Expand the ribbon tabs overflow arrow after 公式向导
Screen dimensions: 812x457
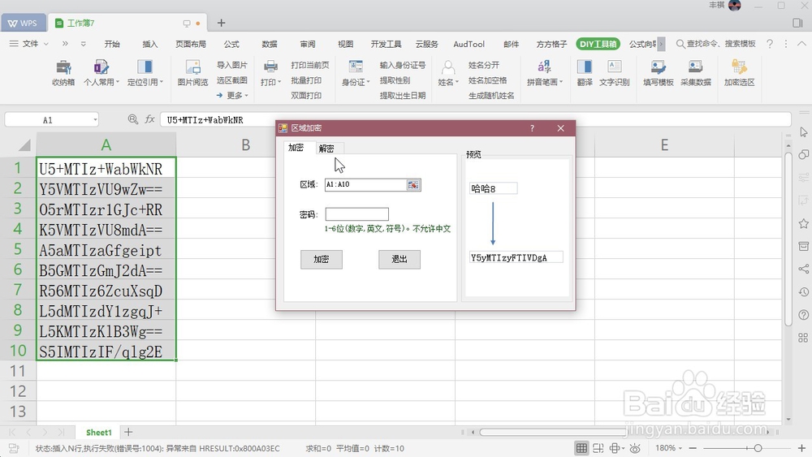tap(661, 44)
